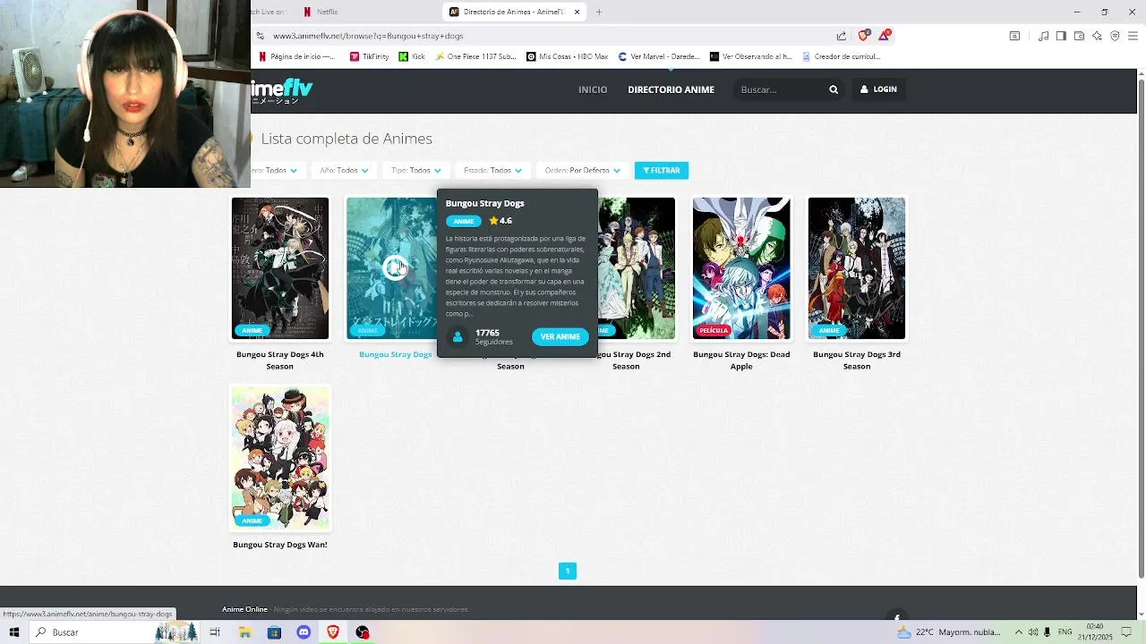Expand the Orden: Por Defecto dropdown
The width and height of the screenshot is (1146, 644).
582,170
